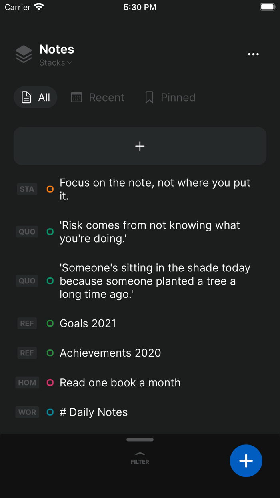Open the 'Achievements 2020' note
The height and width of the screenshot is (498, 280).
(x=110, y=353)
